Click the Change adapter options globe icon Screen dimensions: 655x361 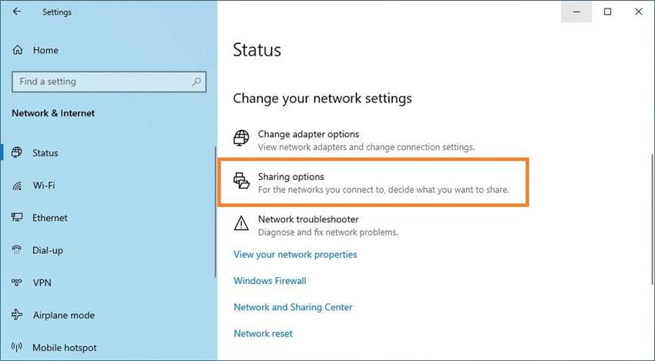(242, 139)
